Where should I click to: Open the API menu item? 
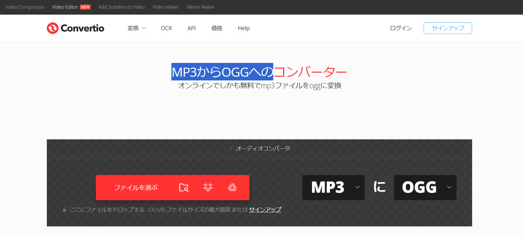point(191,28)
